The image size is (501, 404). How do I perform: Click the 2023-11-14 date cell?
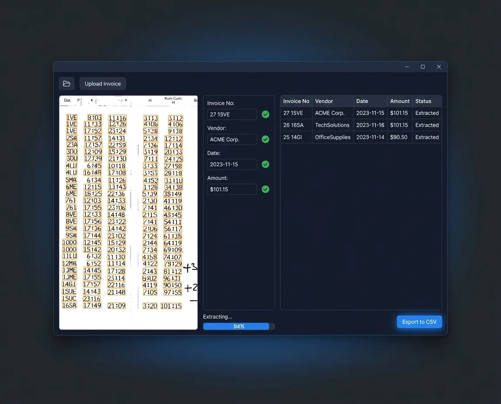(x=370, y=137)
